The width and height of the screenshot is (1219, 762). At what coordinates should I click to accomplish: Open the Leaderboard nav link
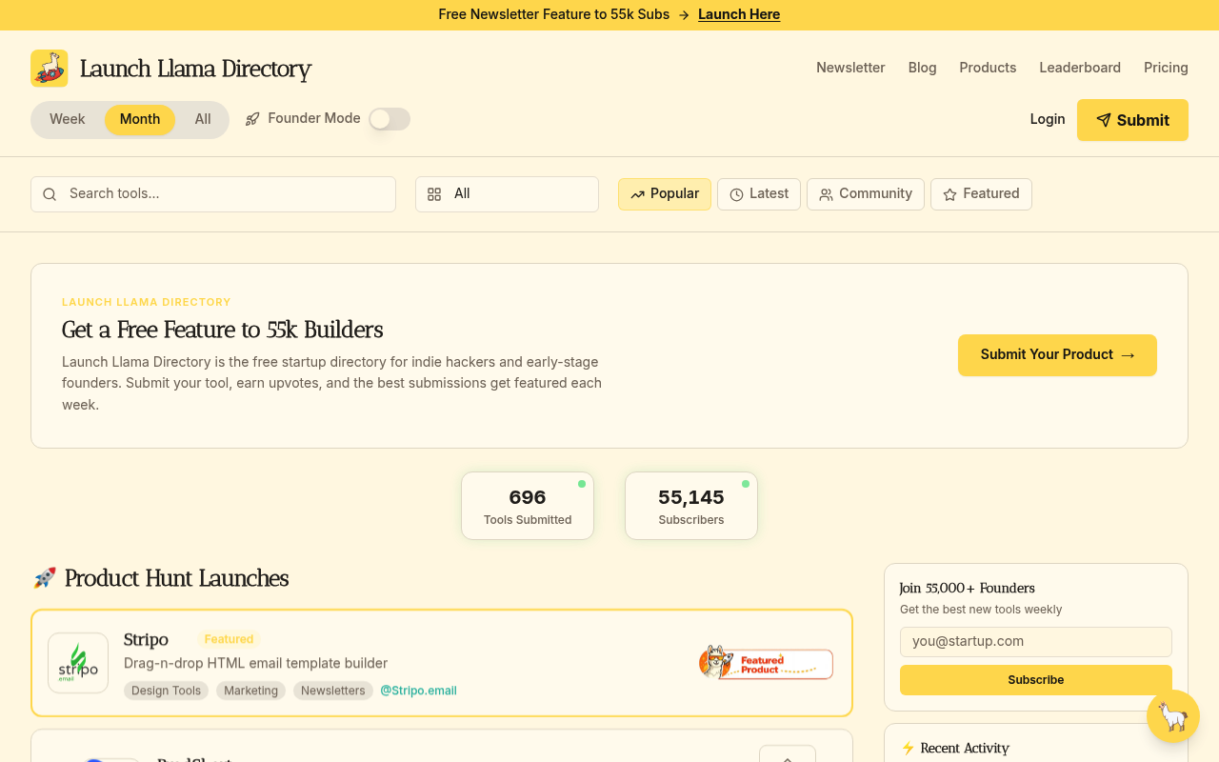[1080, 68]
